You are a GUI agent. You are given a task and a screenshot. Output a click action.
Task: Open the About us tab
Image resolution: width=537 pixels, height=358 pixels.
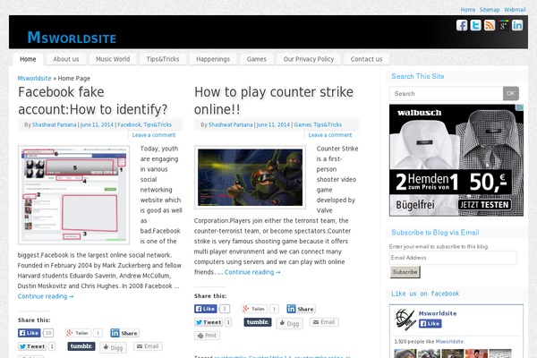coord(65,59)
